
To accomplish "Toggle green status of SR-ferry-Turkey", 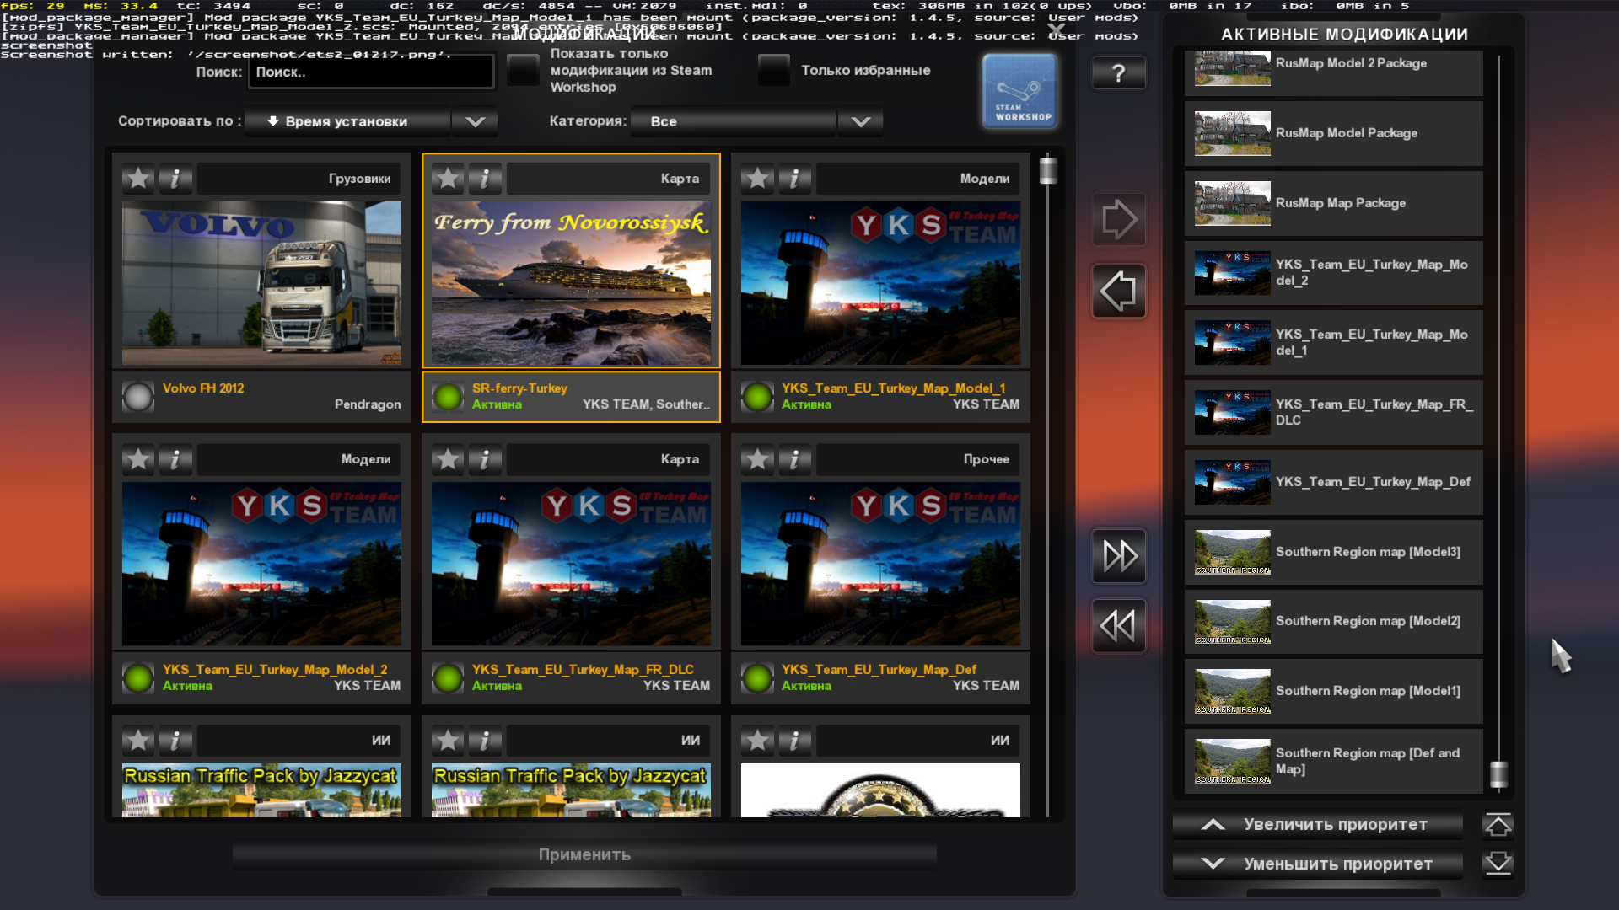I will point(448,397).
